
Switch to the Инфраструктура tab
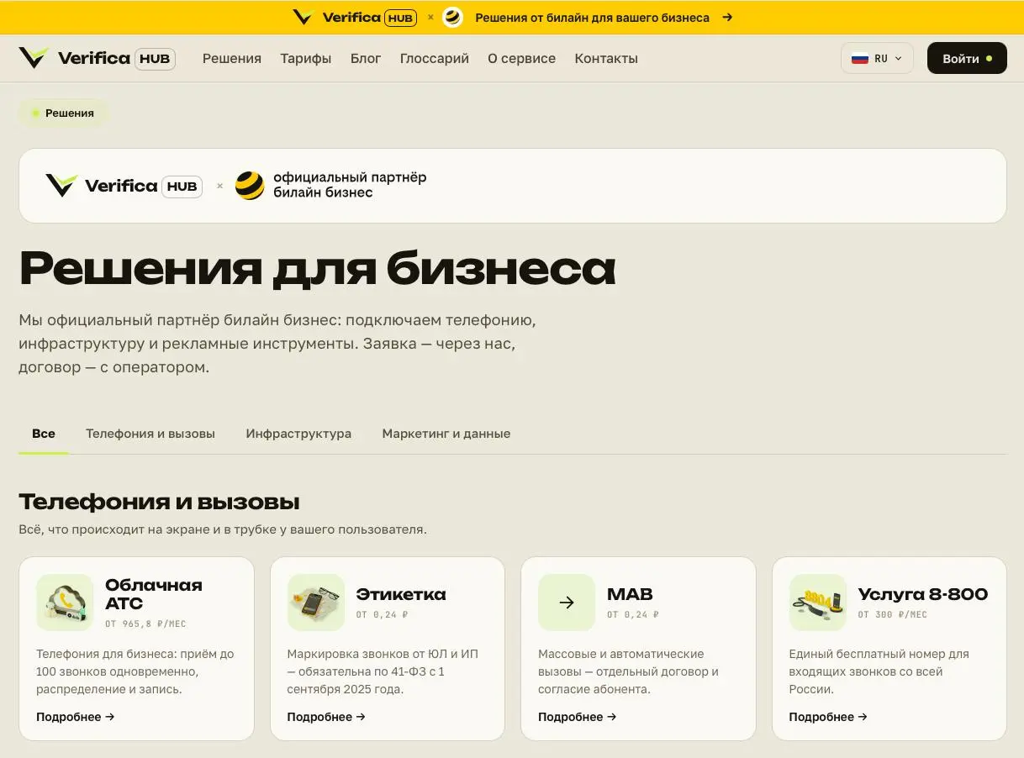pos(298,434)
